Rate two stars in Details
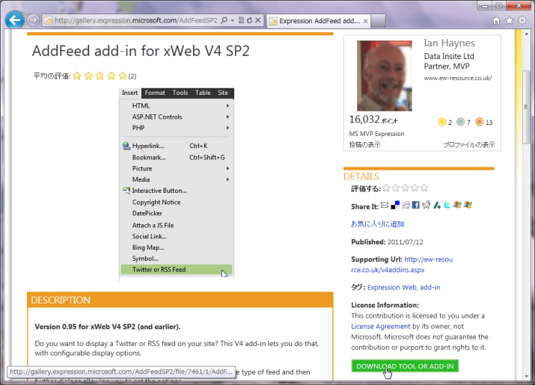Image resolution: width=535 pixels, height=385 pixels. tap(396, 188)
